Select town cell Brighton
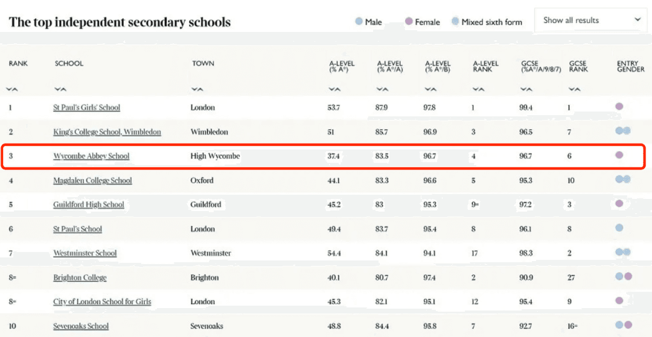652x337 pixels. (x=205, y=278)
